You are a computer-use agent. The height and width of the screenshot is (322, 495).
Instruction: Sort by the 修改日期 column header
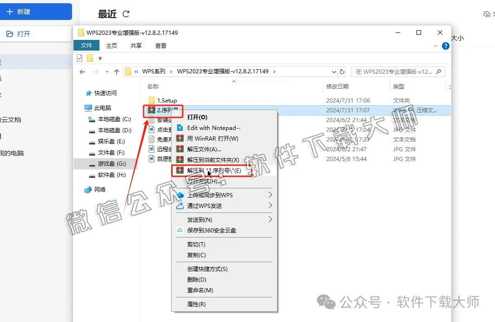(337, 86)
